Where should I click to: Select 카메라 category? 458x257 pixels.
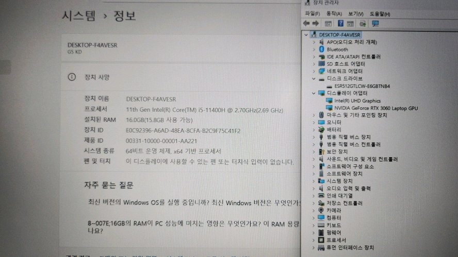pos(334,210)
